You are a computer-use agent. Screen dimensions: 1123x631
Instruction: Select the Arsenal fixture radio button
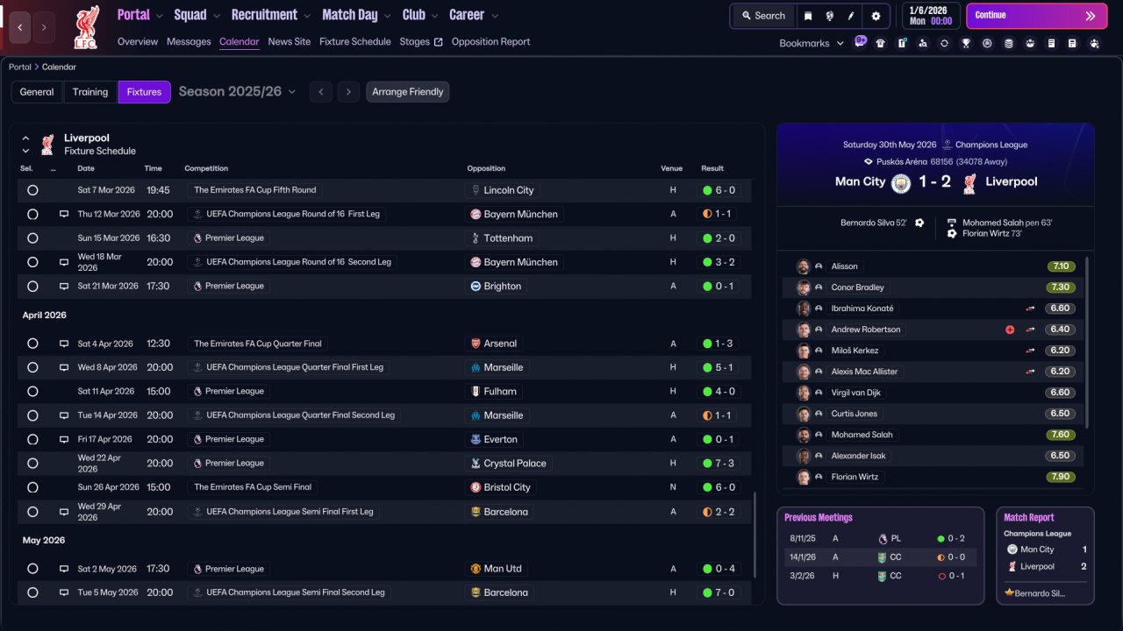[32, 344]
